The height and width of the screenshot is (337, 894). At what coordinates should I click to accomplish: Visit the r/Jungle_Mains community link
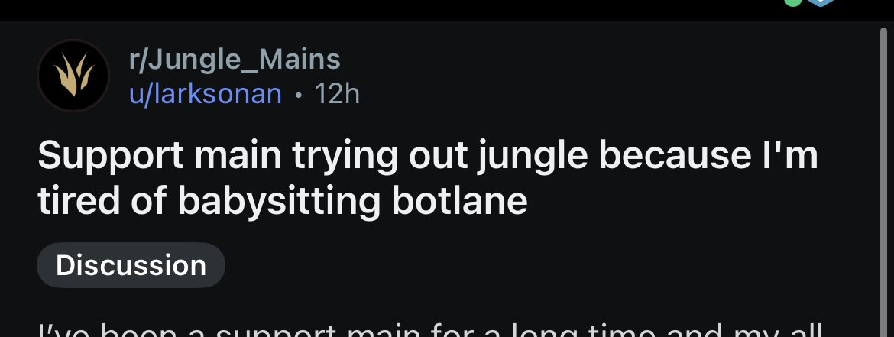point(233,59)
